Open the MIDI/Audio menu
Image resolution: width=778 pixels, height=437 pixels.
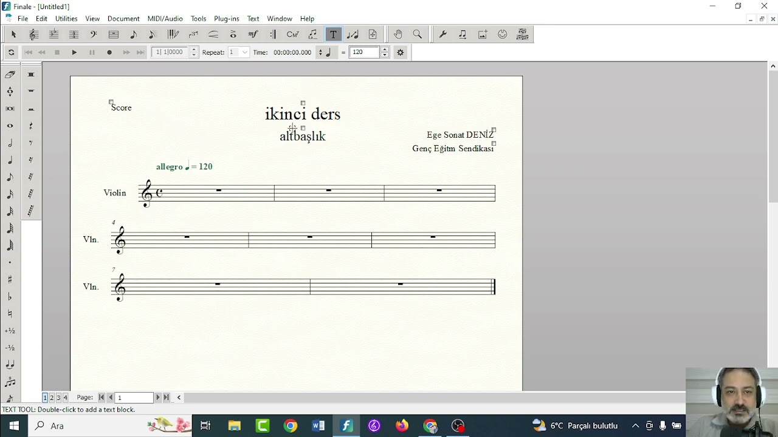coord(165,19)
